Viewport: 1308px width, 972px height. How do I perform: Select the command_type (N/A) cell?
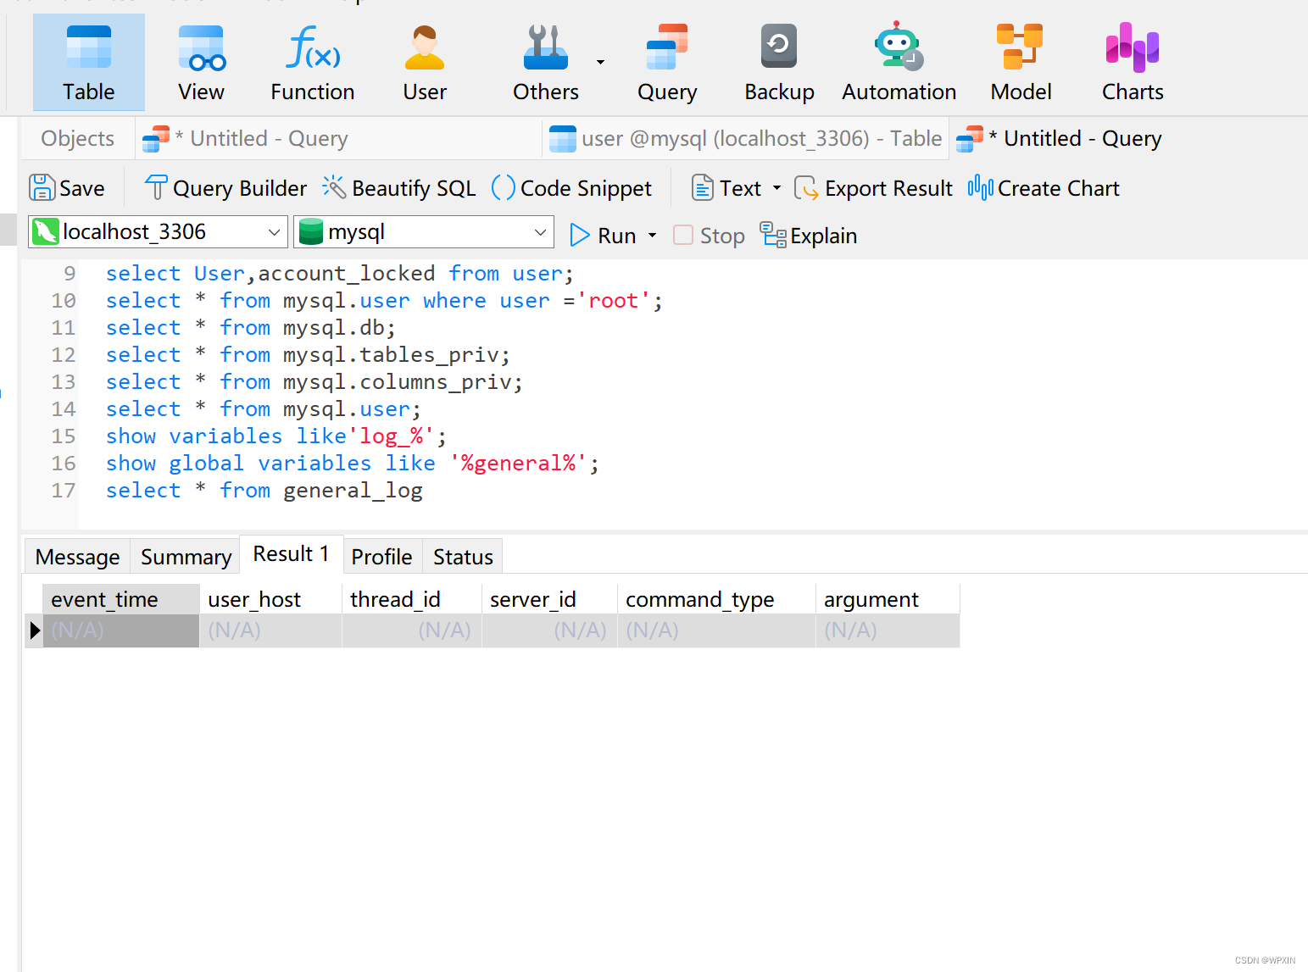pyautogui.click(x=716, y=630)
